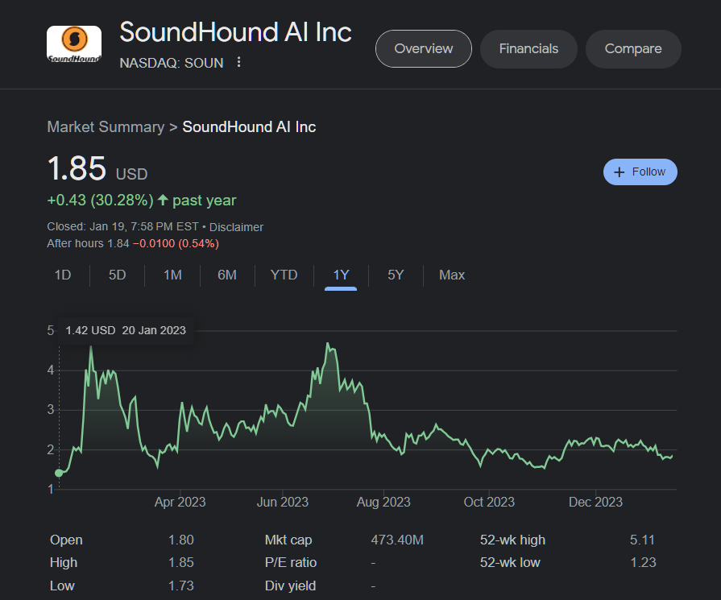Go to the Market Summary breadcrumb link

click(x=106, y=127)
